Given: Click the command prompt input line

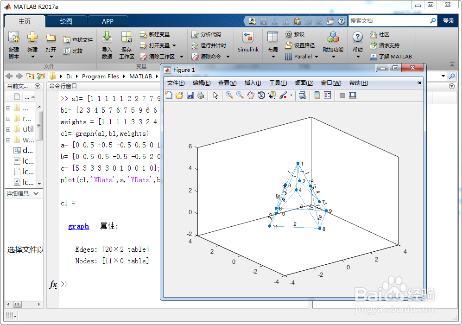Looking at the screenshot, I should point(183,284).
